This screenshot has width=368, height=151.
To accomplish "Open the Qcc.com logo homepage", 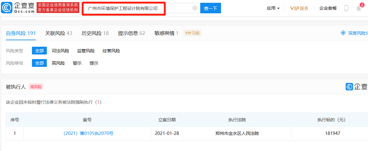I will point(18,8).
